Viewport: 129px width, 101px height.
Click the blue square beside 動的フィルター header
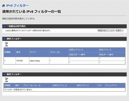coord(5,74)
